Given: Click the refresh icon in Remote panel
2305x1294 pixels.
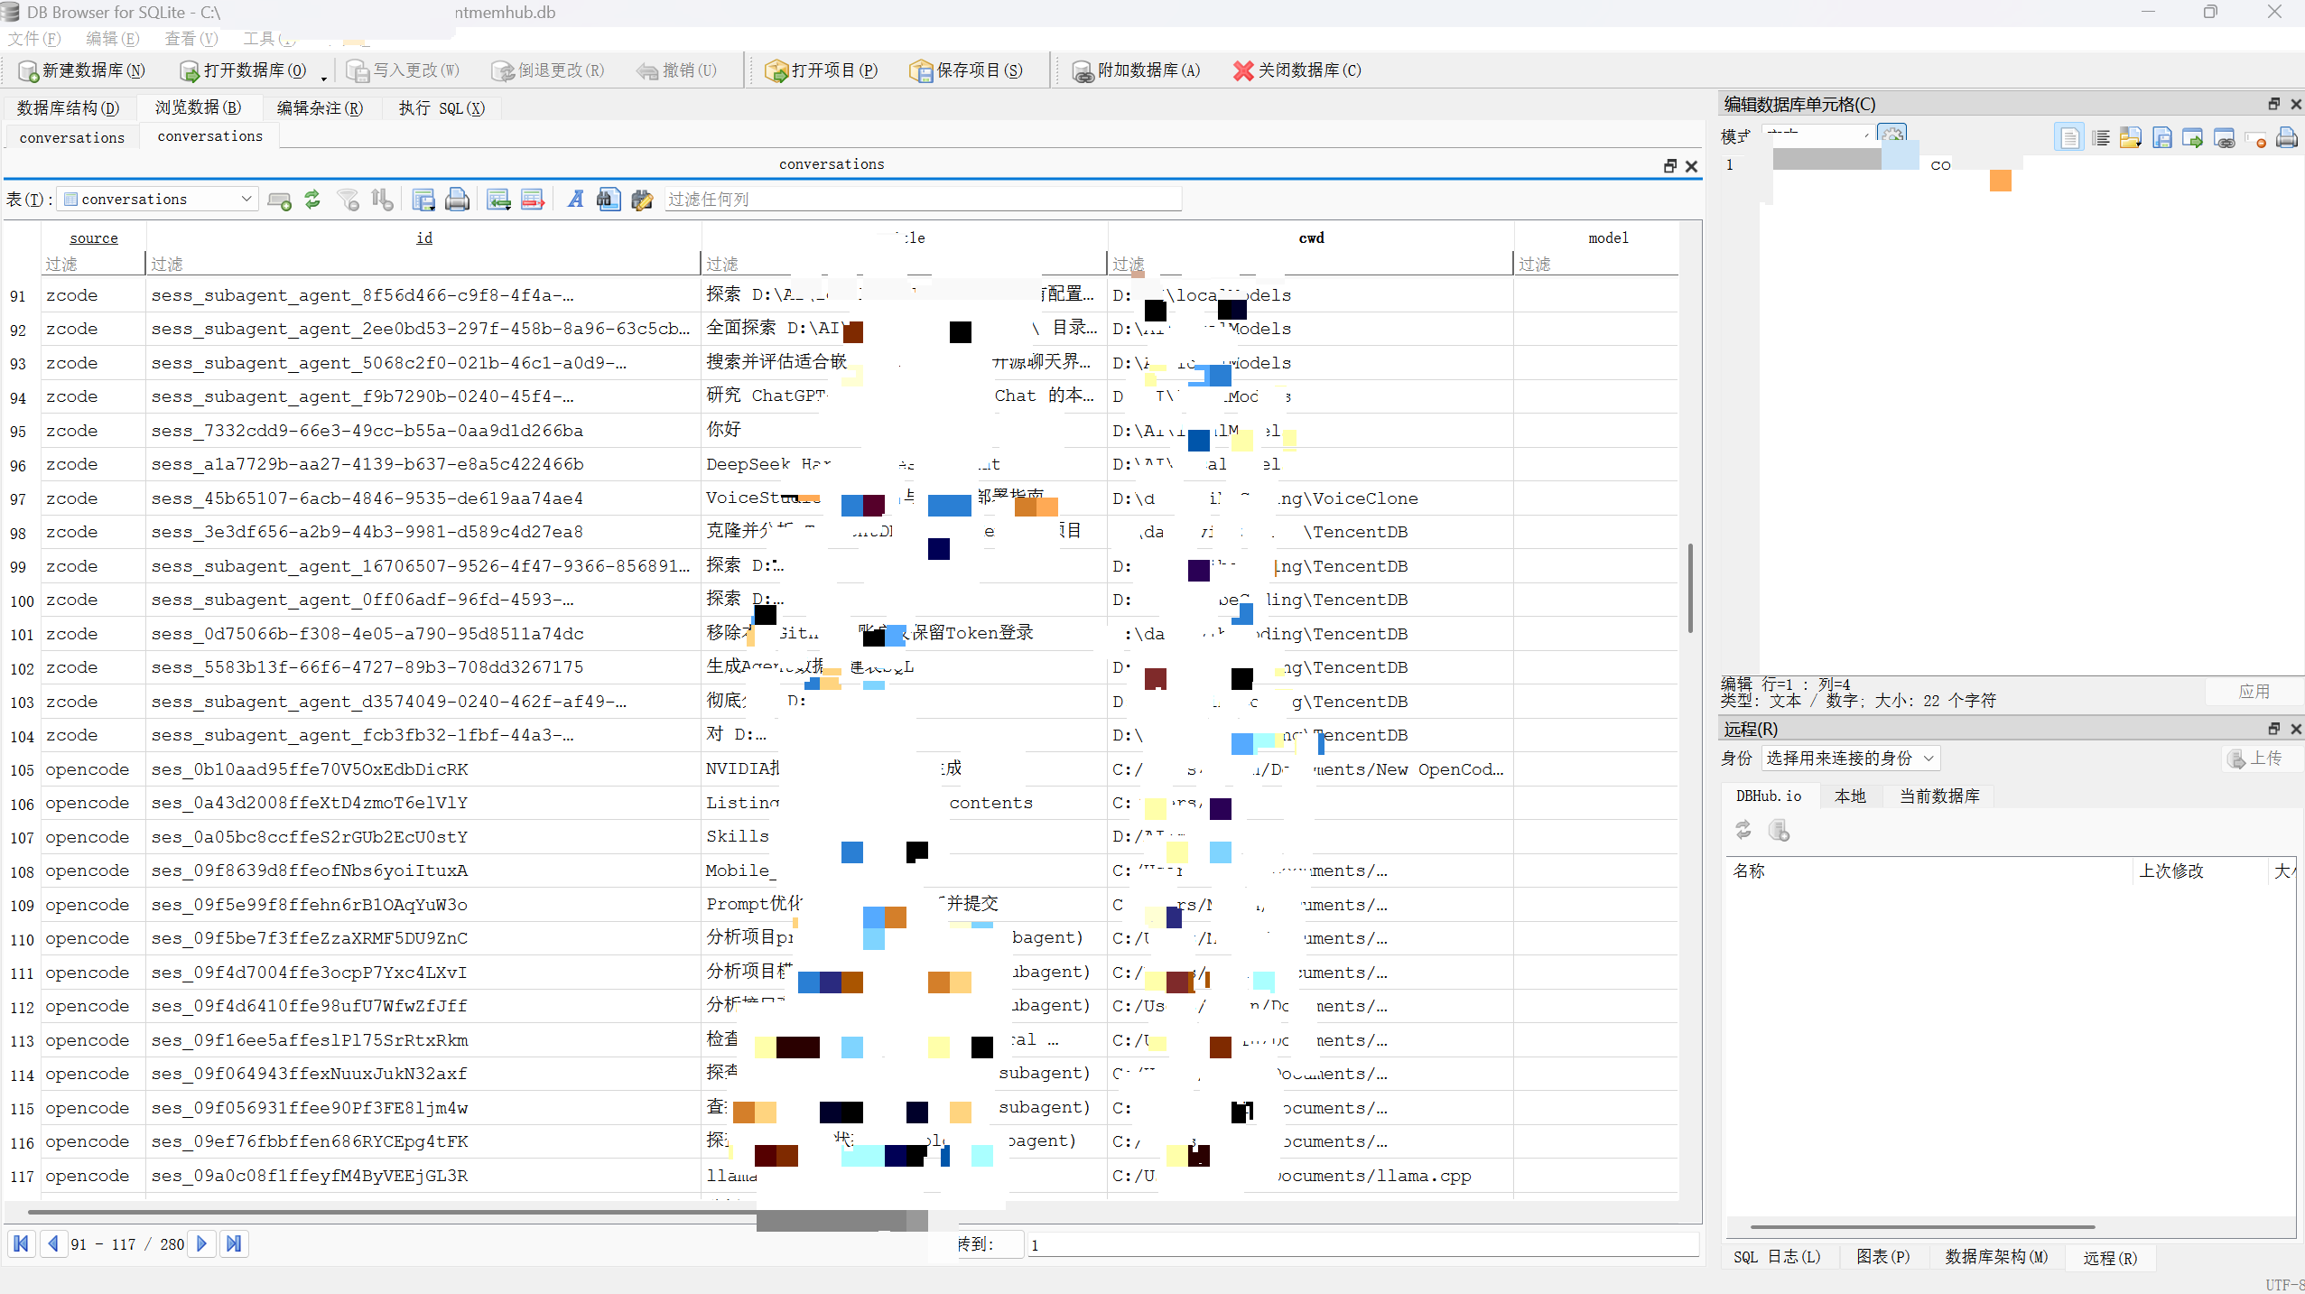Looking at the screenshot, I should pos(1743,830).
